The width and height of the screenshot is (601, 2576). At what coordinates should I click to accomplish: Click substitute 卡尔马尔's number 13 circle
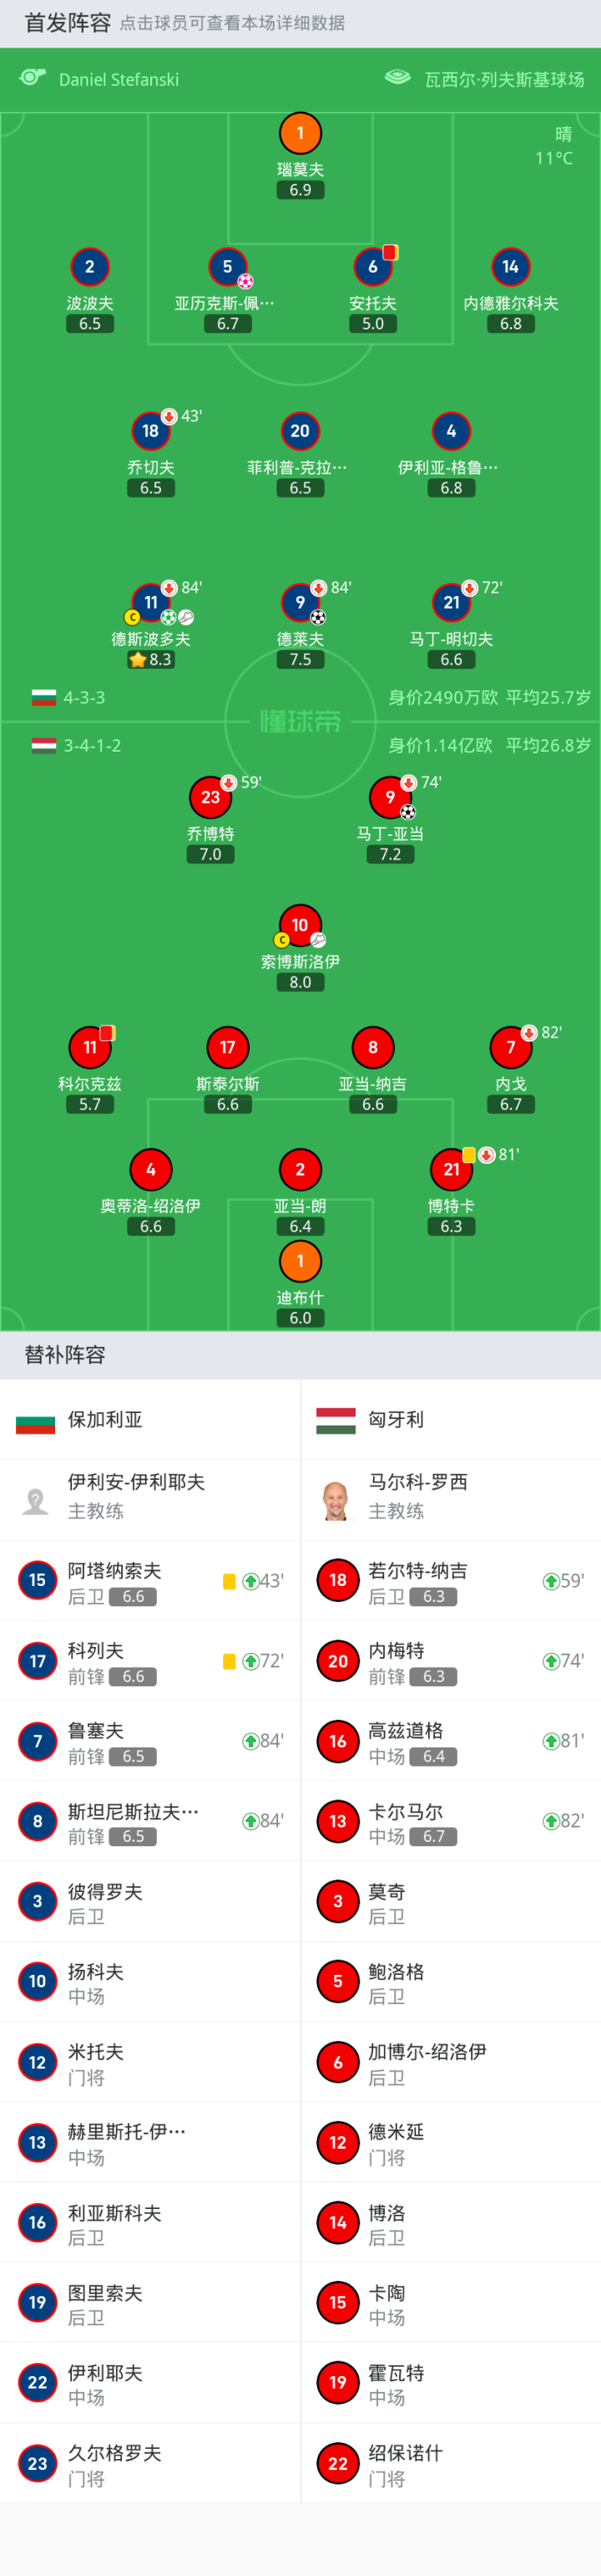[x=337, y=1822]
